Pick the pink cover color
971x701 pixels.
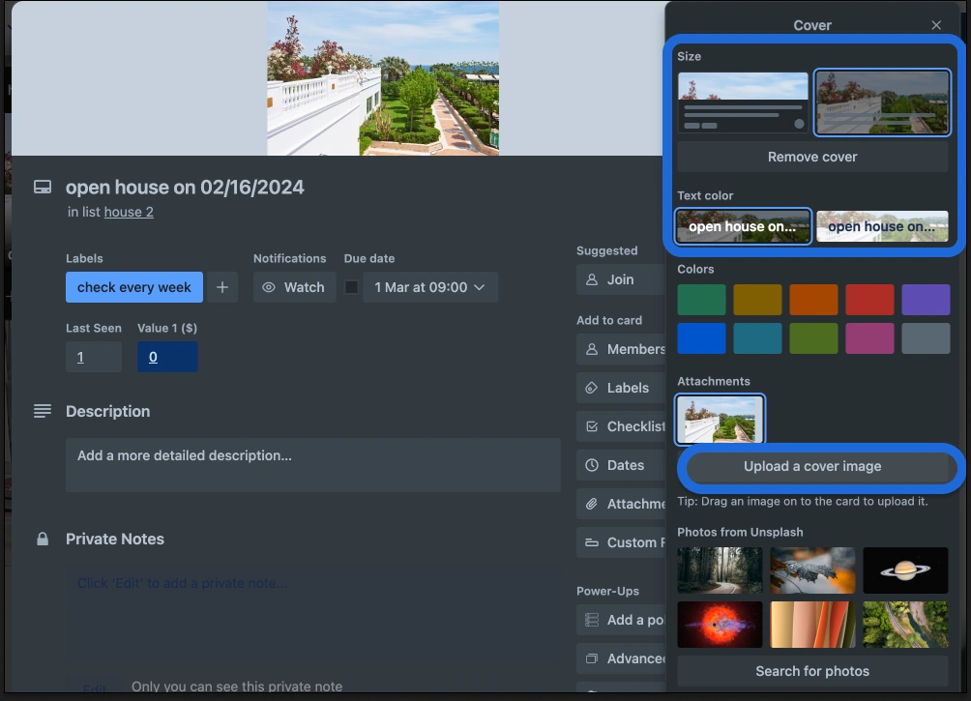869,338
